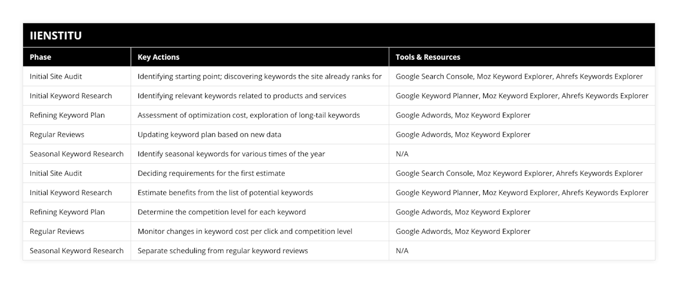The width and height of the screenshot is (678, 283).
Task: Click the Key Actions column header
Action: [x=159, y=57]
